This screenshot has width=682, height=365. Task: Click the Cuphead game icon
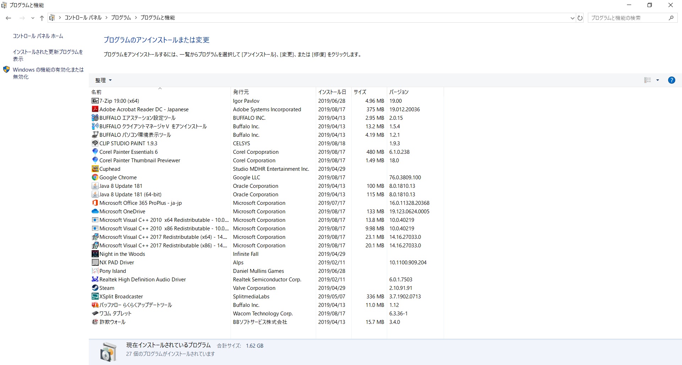tap(95, 169)
